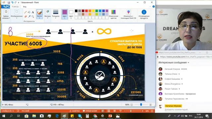Switch to the Главная ribbon tab
This screenshot has width=212, height=119.
pyautogui.click(x=15, y=7)
